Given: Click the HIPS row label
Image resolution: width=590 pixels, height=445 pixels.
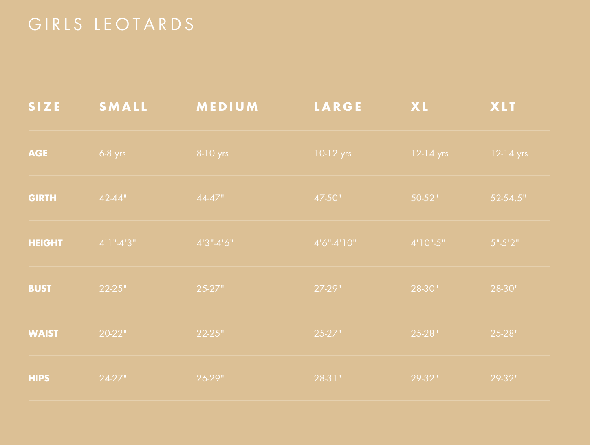Looking at the screenshot, I should 39,378.
